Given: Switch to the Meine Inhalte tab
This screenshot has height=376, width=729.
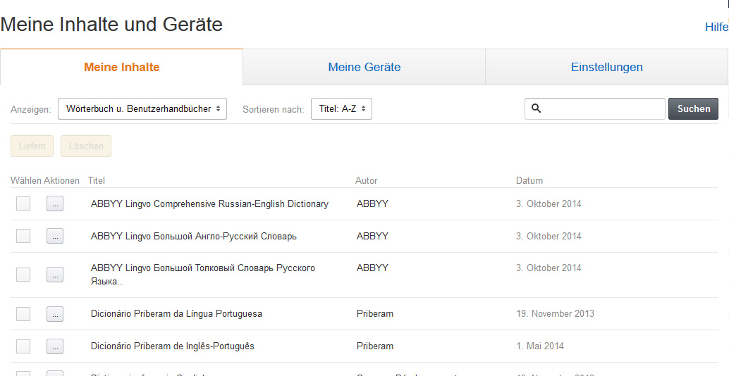Looking at the screenshot, I should 121,67.
